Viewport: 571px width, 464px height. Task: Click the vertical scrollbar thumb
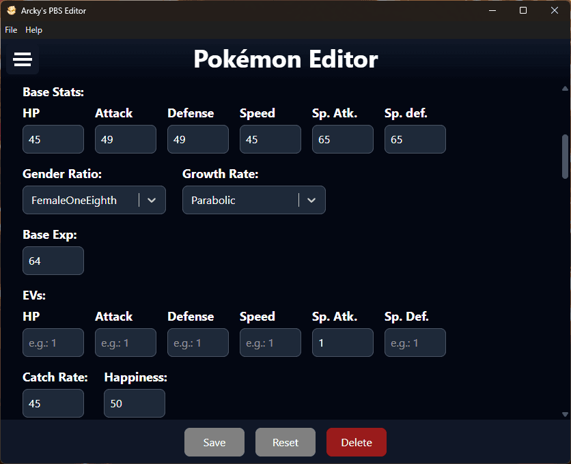coord(565,156)
